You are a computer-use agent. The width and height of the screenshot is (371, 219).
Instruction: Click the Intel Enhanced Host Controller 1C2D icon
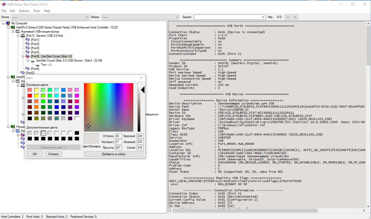point(13,27)
